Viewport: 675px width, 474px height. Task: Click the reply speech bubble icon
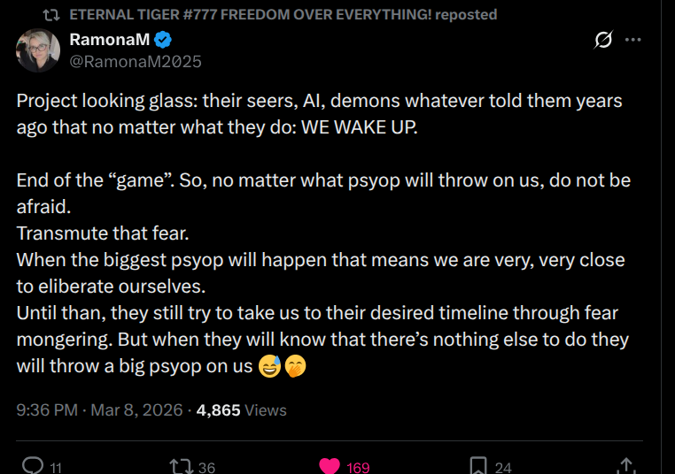(33, 465)
